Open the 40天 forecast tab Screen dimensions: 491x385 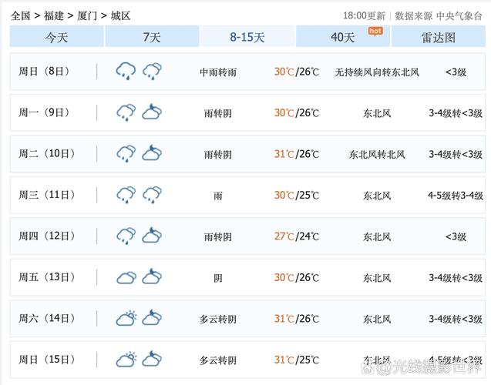pos(343,37)
